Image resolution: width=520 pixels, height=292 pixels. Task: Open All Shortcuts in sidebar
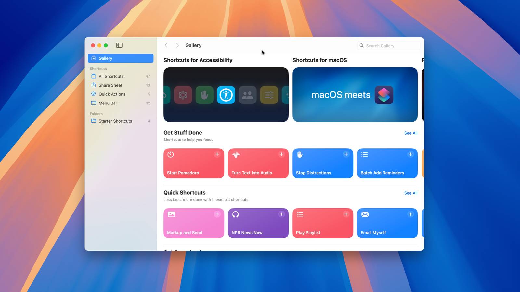coord(111,76)
